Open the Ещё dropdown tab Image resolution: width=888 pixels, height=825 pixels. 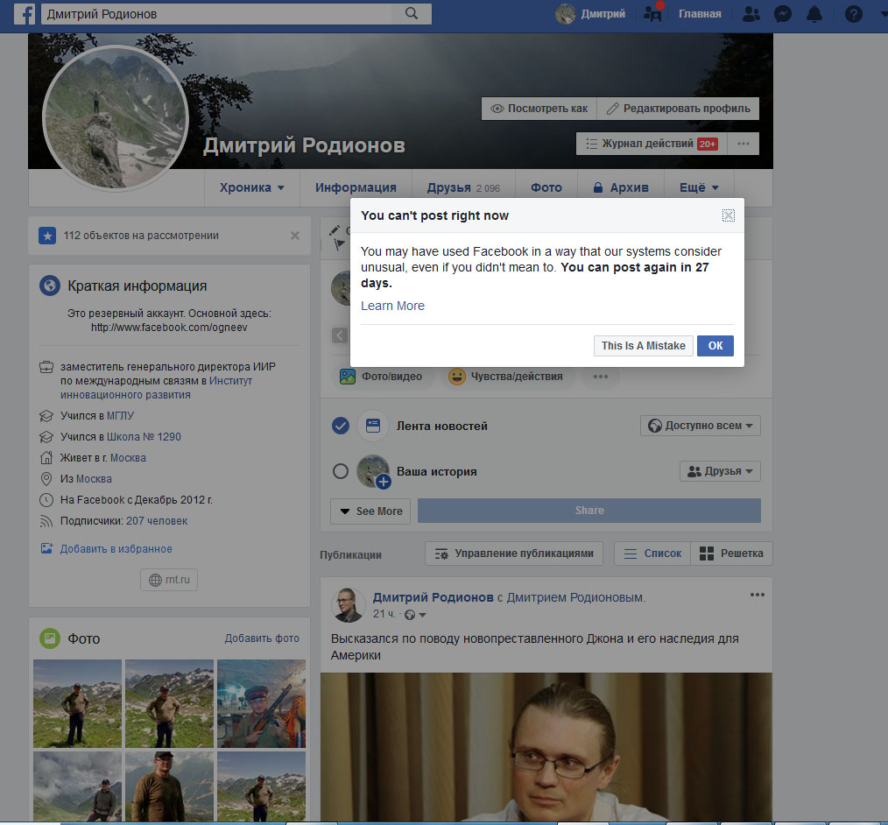tap(699, 187)
